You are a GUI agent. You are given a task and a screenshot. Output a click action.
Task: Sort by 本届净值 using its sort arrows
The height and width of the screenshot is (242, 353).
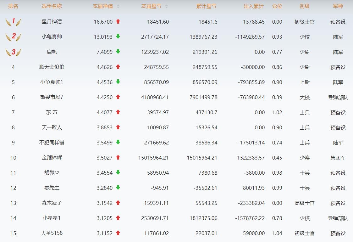(118, 6)
